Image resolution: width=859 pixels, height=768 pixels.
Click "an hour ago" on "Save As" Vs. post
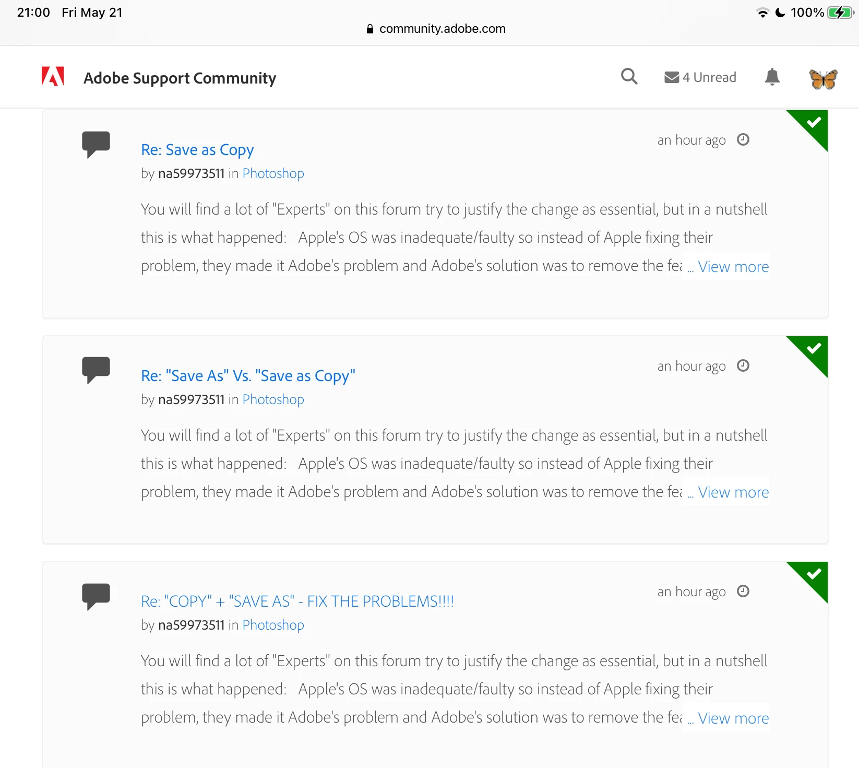(x=691, y=367)
